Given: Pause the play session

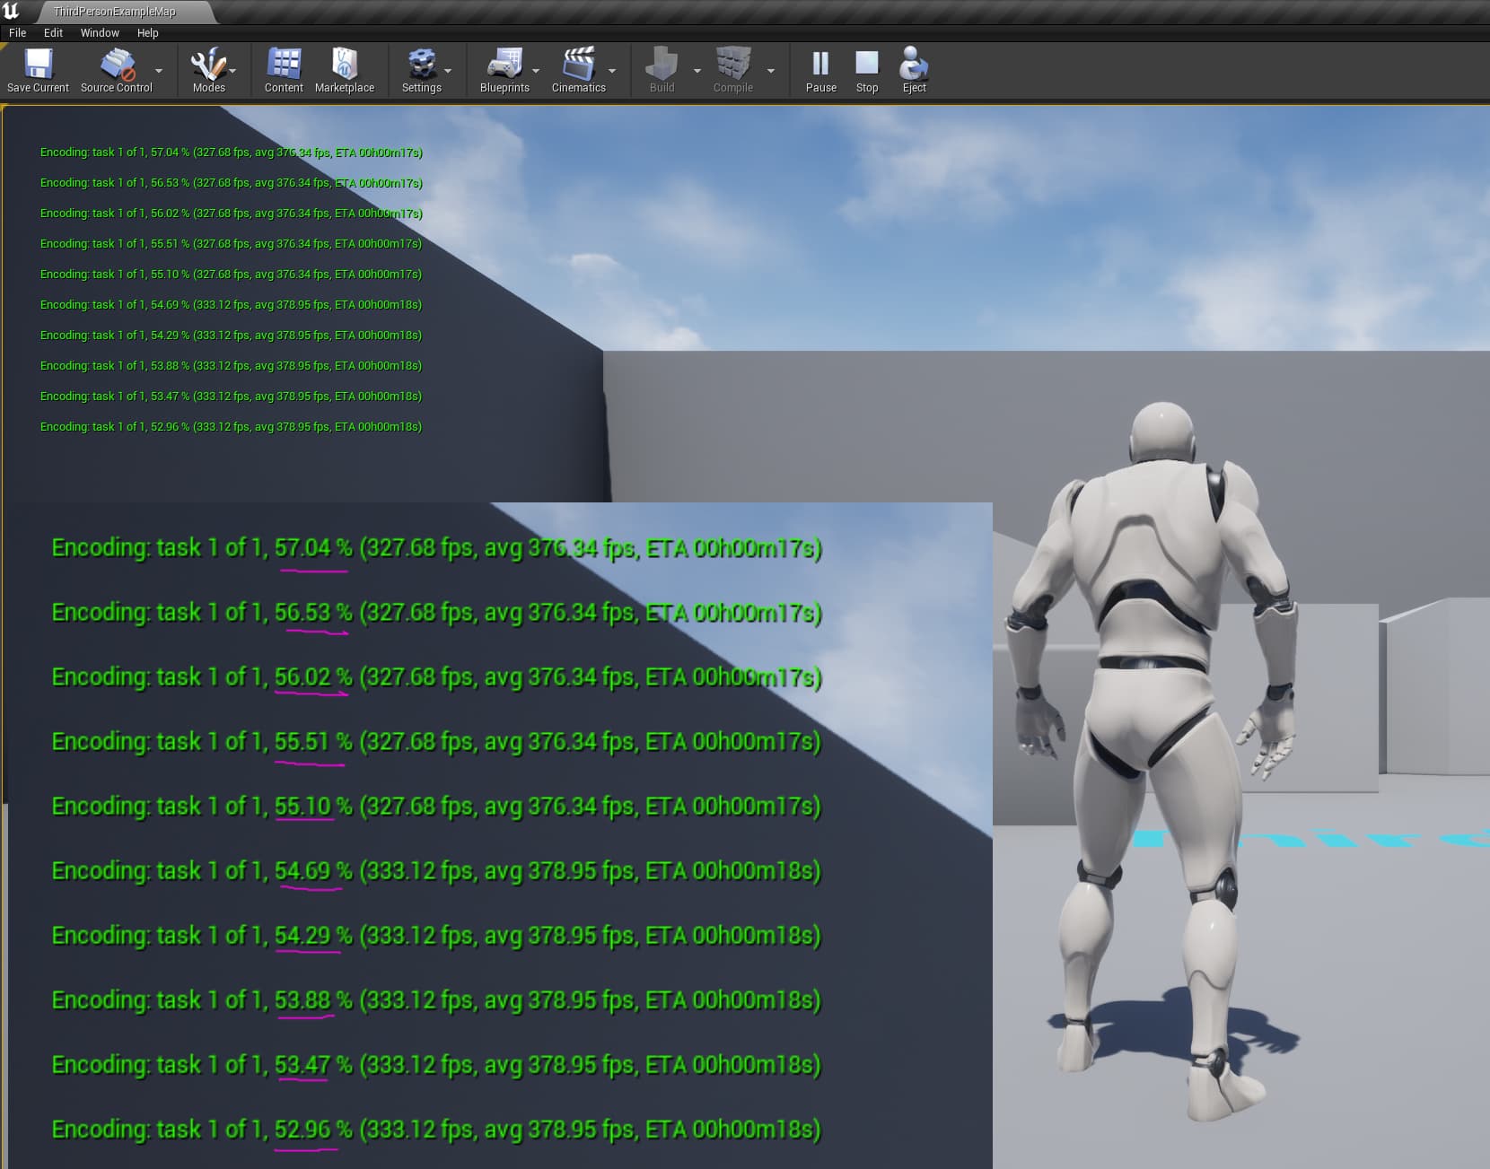Looking at the screenshot, I should click(820, 70).
